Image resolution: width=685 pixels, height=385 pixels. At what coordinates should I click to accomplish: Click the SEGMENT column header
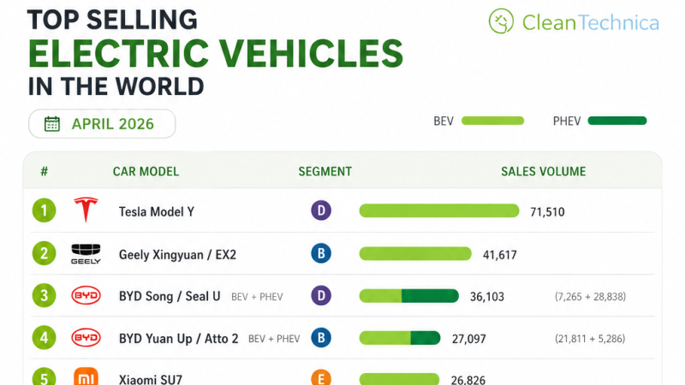325,172
